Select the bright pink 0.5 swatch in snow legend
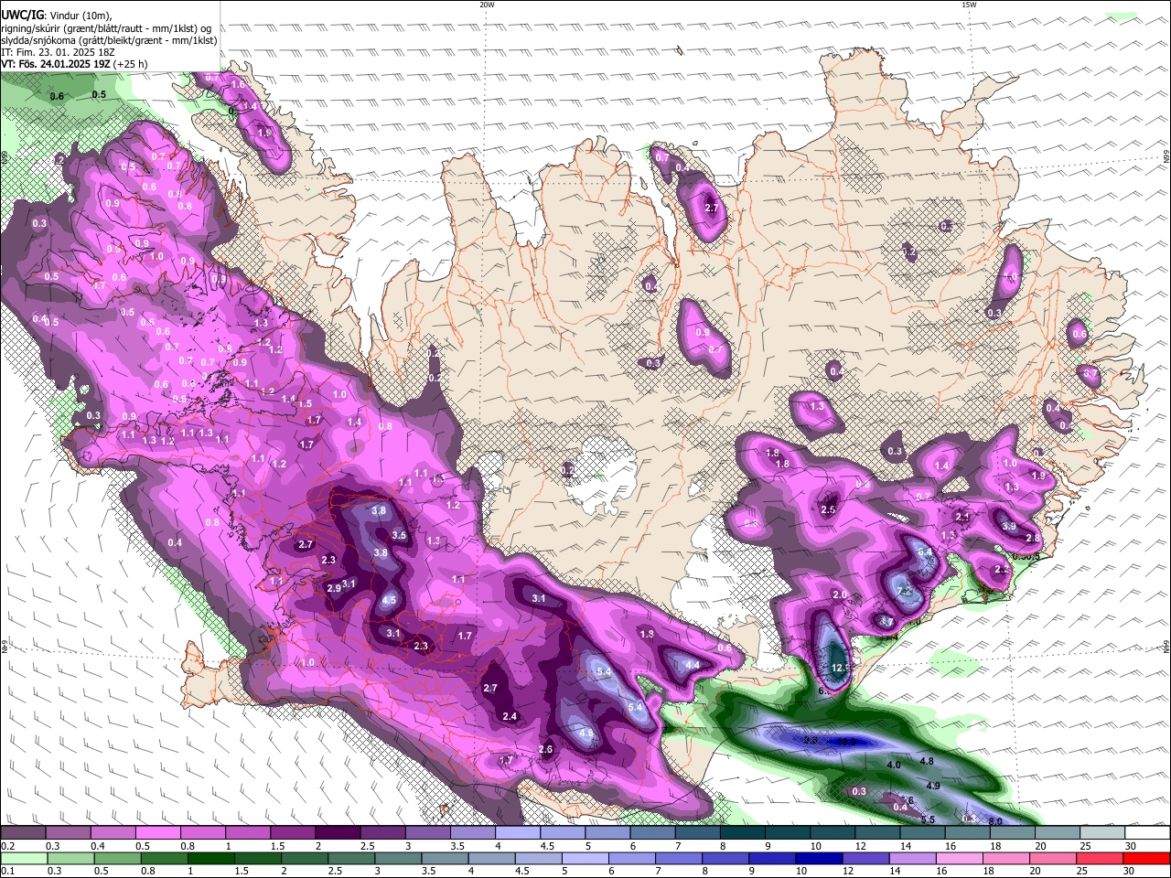The height and width of the screenshot is (878, 1171). pyautogui.click(x=157, y=832)
